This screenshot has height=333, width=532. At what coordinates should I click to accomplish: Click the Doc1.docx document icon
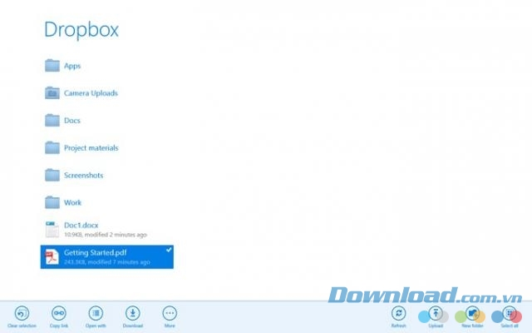pos(52,230)
